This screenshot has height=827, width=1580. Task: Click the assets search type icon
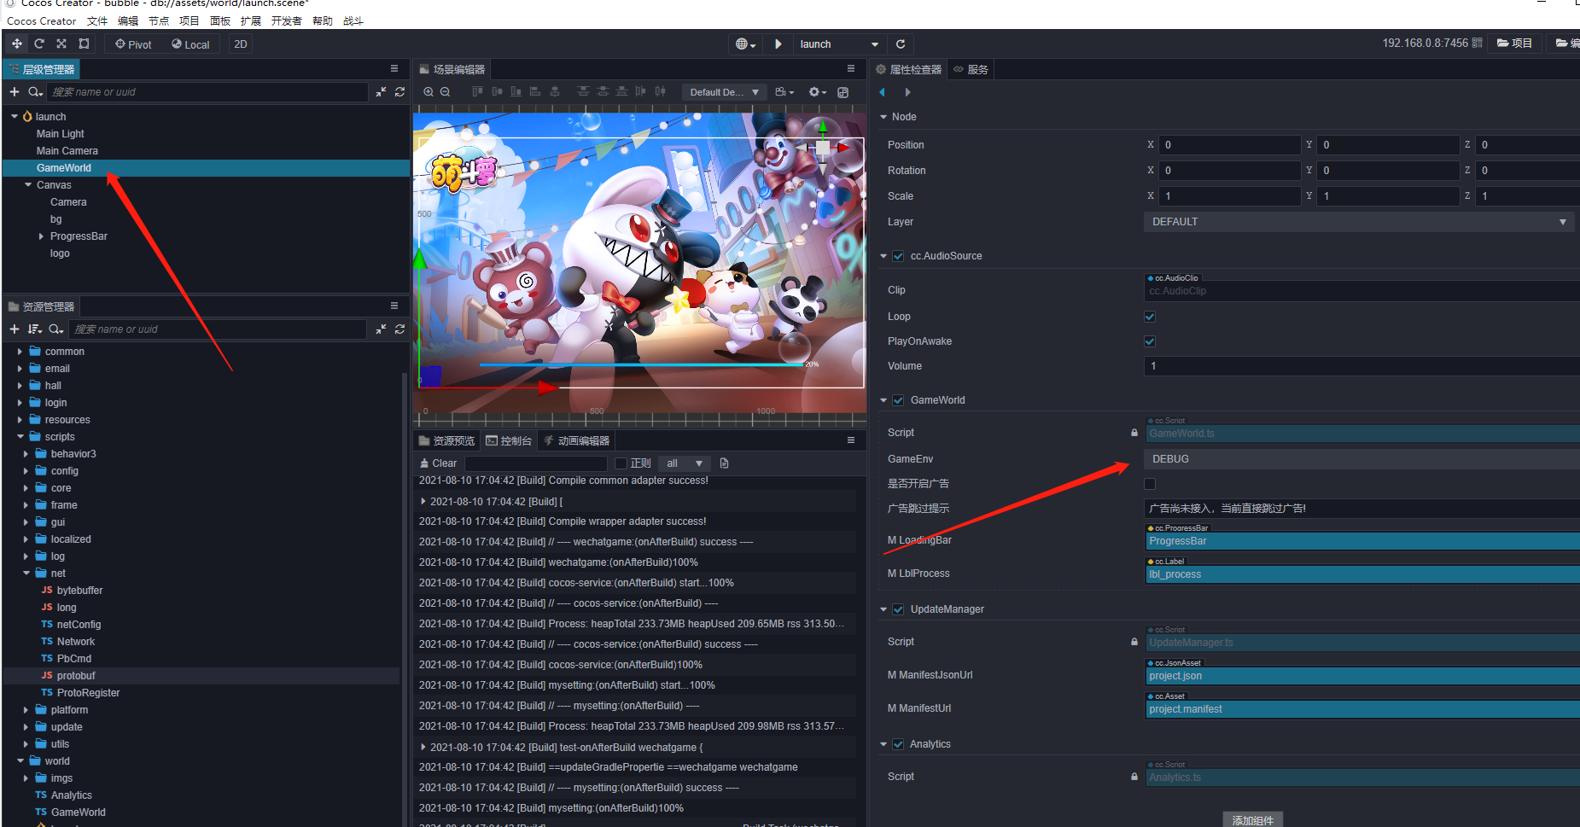pos(56,329)
